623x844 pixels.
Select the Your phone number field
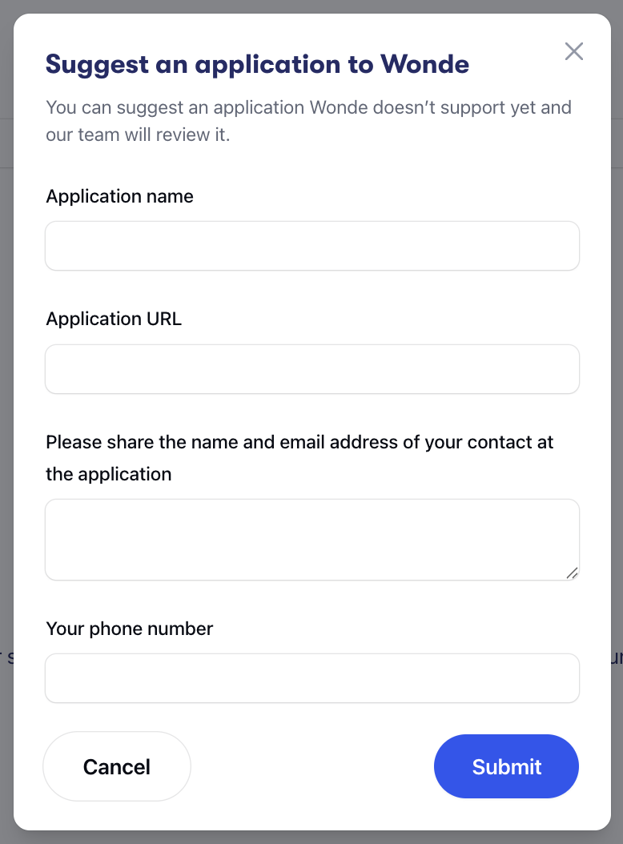point(311,678)
